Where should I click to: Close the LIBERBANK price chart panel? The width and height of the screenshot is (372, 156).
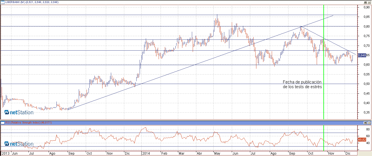(x=369, y=2)
